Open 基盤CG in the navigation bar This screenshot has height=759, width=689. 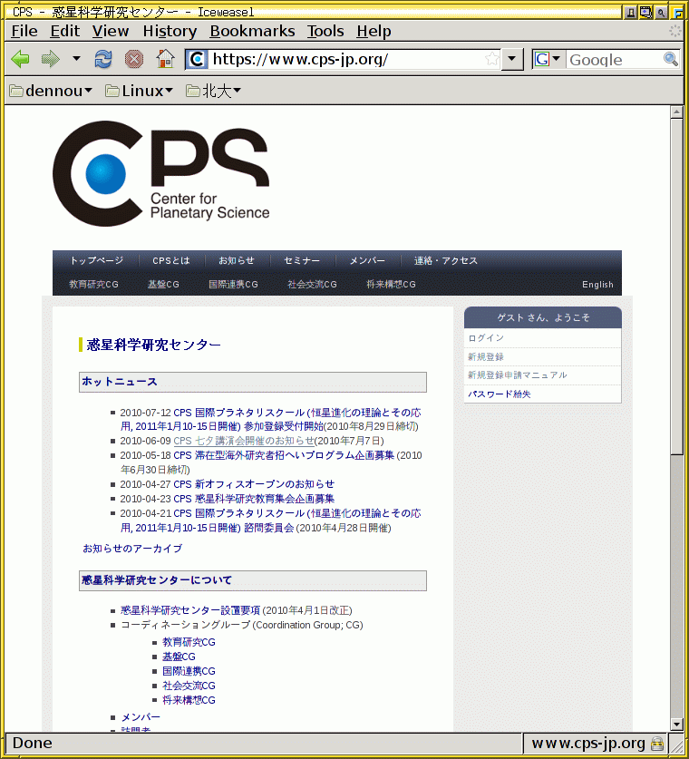[x=163, y=284]
